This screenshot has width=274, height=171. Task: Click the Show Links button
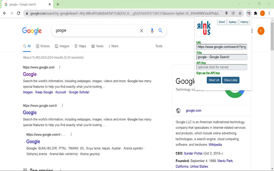(x=231, y=80)
